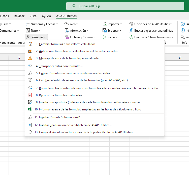Click the star library function icon
The image size is (189, 175).
coord(30,125)
